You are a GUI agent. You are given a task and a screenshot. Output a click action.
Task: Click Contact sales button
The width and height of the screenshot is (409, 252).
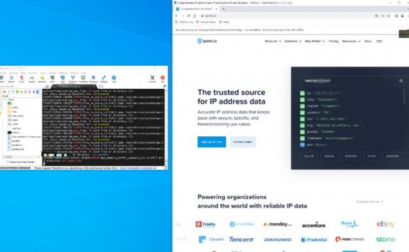point(242,142)
